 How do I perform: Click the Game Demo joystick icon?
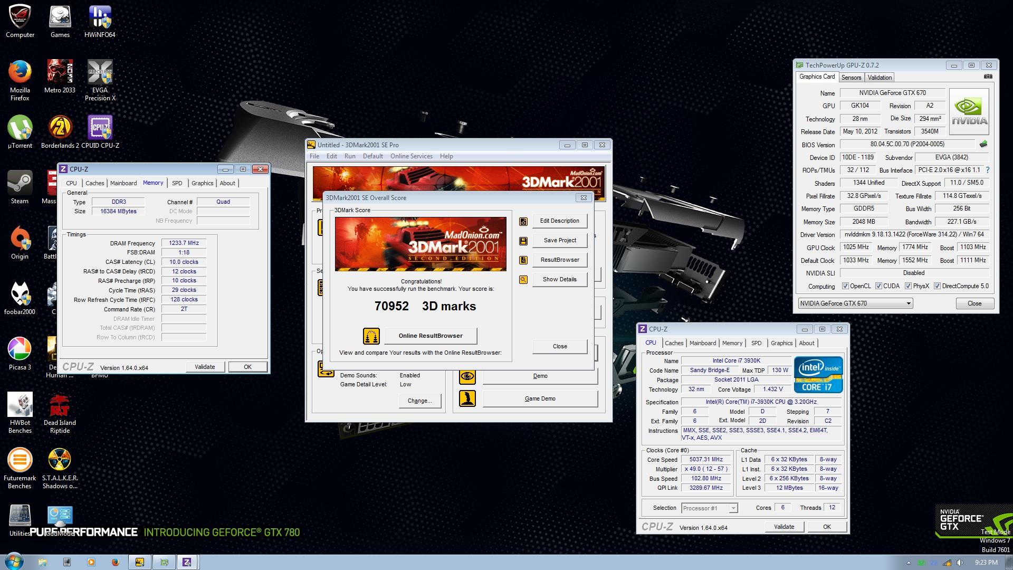point(467,398)
